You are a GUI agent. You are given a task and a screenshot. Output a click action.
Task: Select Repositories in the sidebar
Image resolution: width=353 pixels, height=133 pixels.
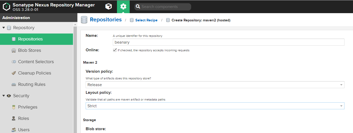coord(36,39)
